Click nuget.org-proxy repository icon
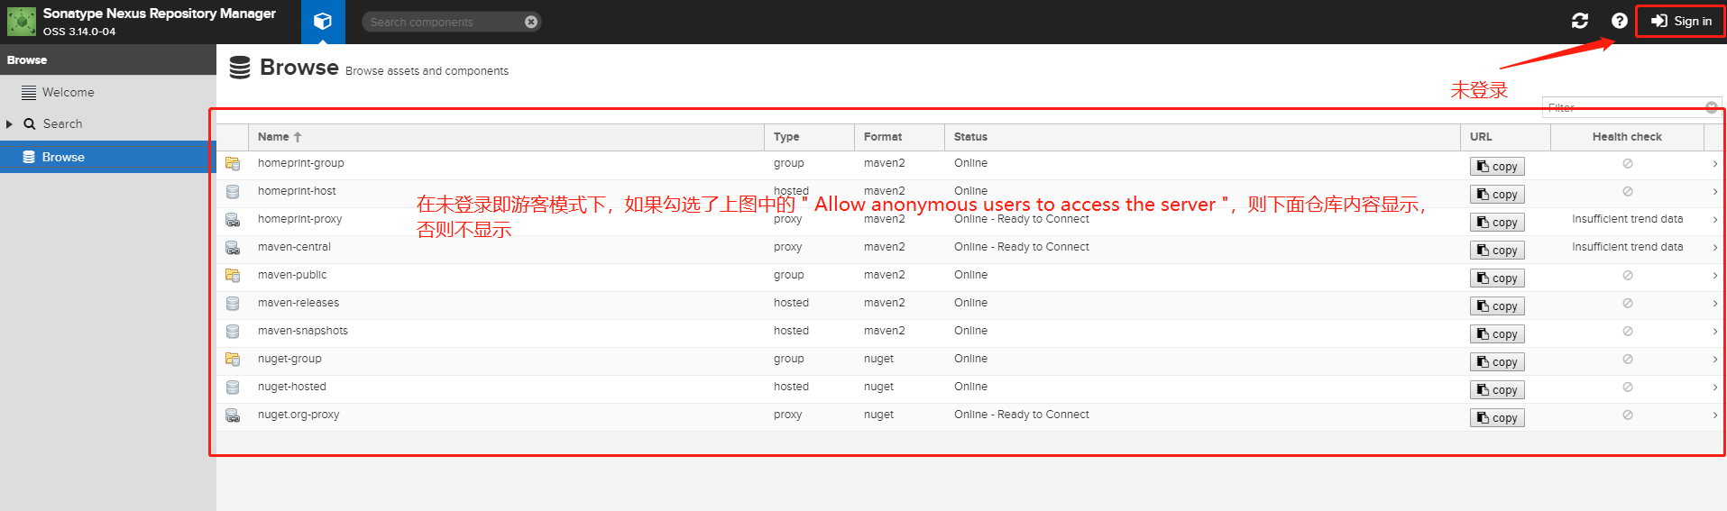 (x=233, y=415)
